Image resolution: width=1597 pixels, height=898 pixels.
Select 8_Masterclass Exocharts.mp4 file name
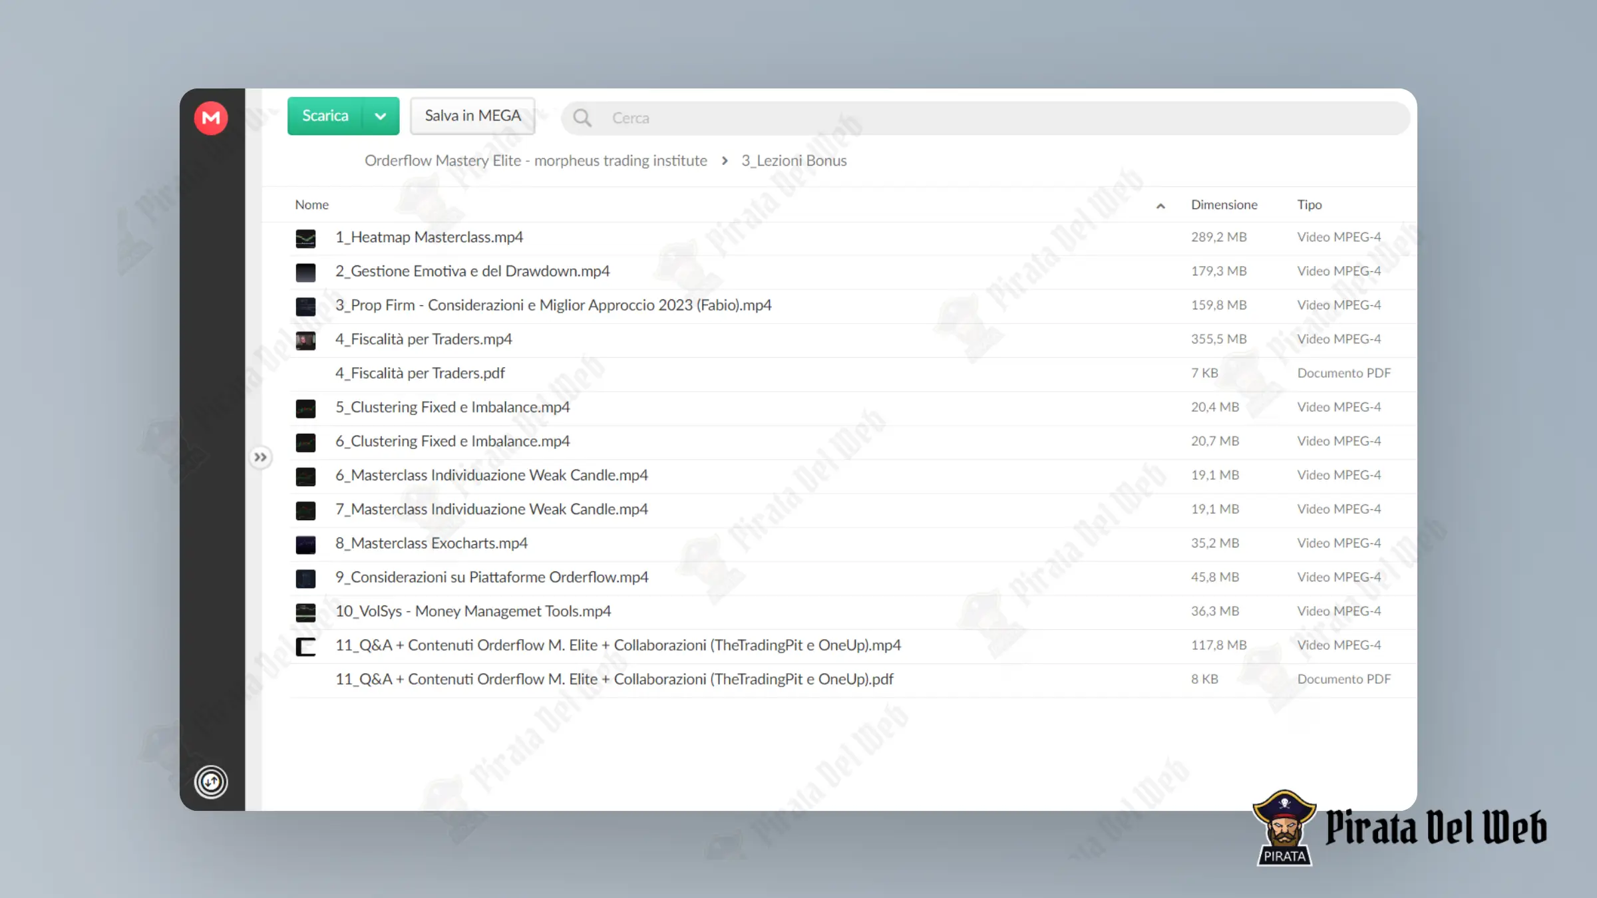(x=431, y=543)
